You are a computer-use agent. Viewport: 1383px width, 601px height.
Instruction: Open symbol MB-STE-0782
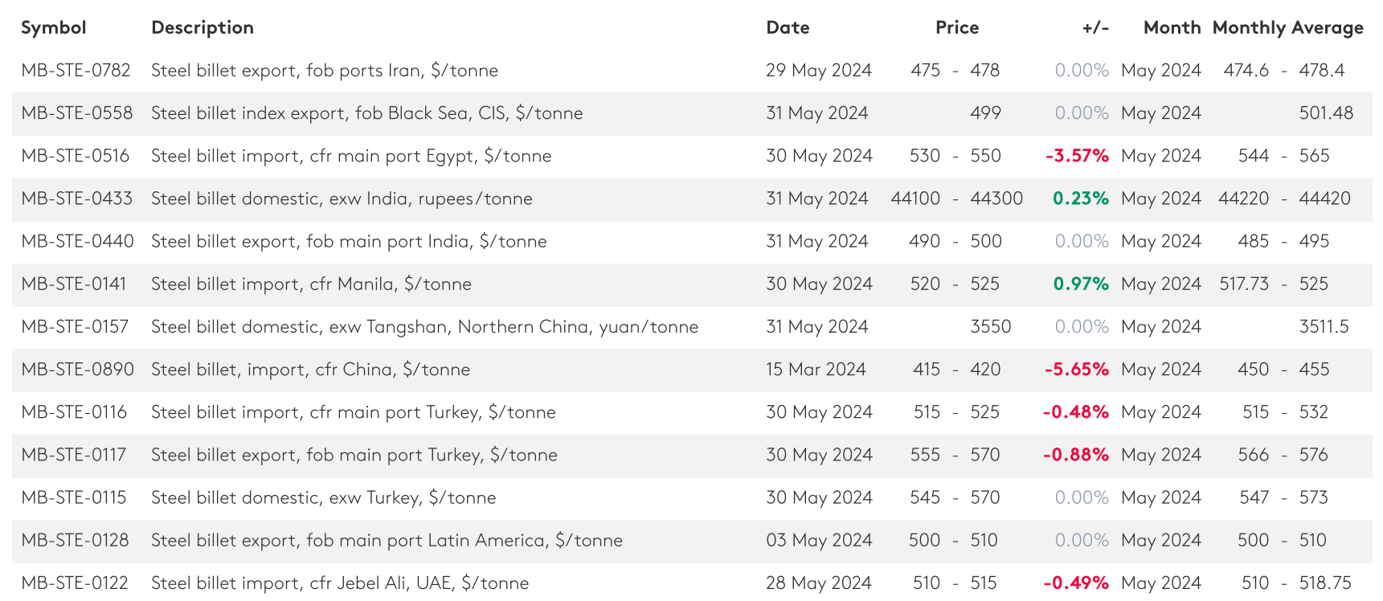pyautogui.click(x=76, y=71)
